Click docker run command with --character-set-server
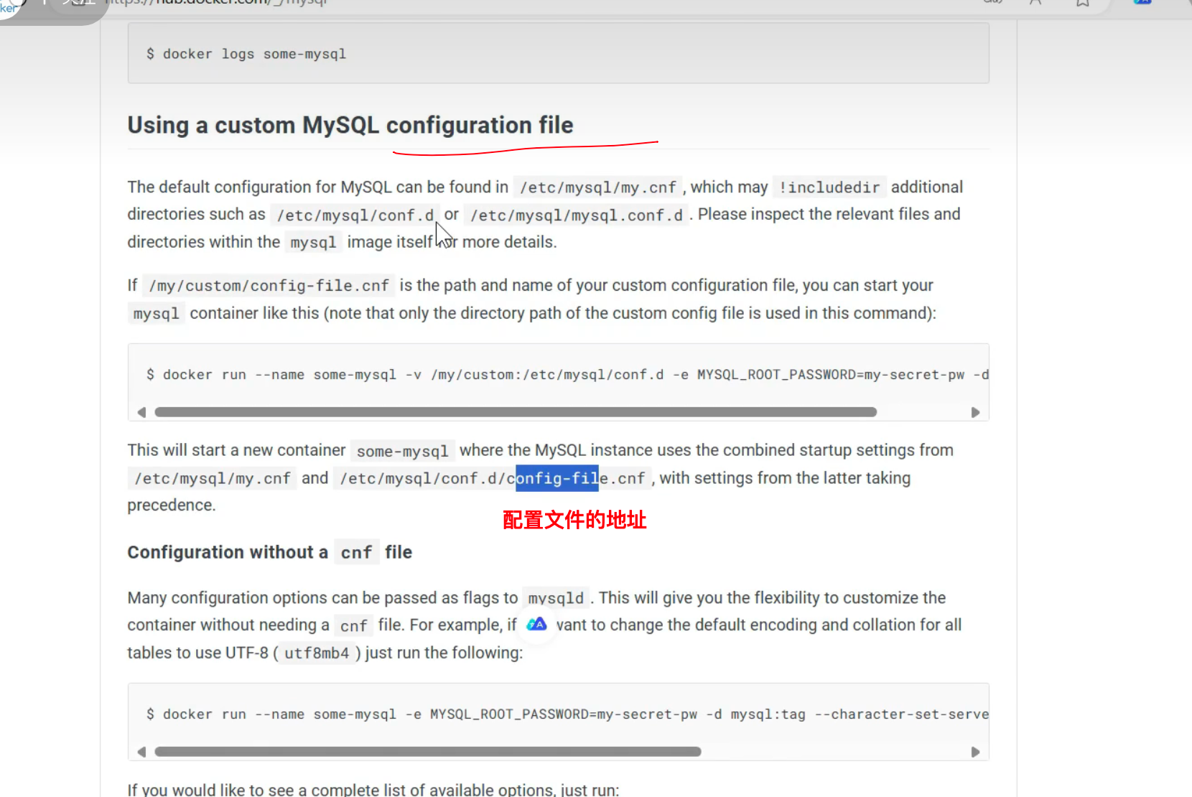The width and height of the screenshot is (1192, 797). (567, 714)
